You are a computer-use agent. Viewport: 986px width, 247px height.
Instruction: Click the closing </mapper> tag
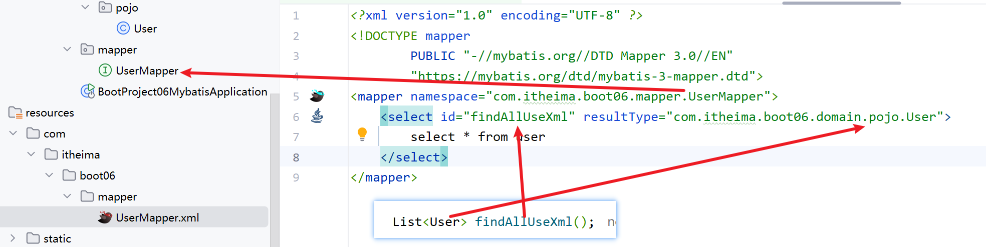384,177
